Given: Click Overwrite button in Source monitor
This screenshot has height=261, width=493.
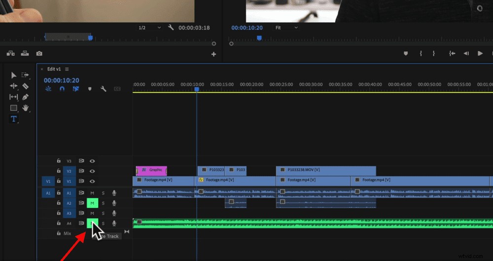Looking at the screenshot, I should 25,53.
